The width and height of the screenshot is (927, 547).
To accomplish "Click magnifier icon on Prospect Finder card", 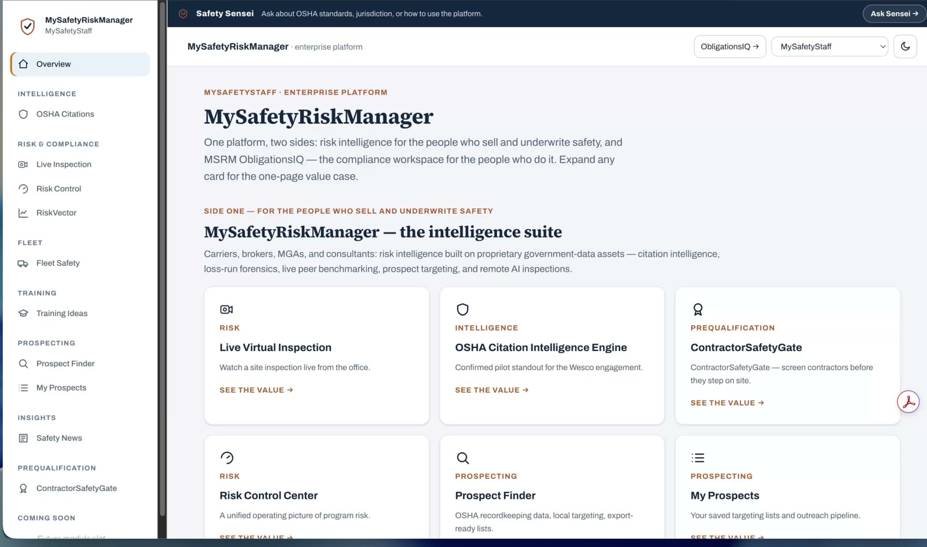I will [462, 458].
